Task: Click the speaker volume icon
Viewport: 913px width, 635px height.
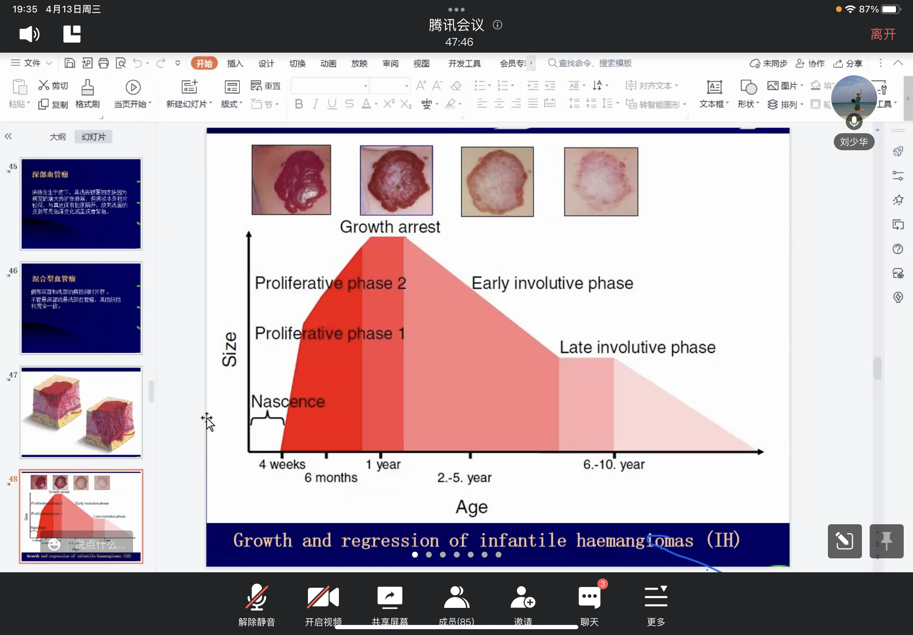Action: click(x=29, y=34)
